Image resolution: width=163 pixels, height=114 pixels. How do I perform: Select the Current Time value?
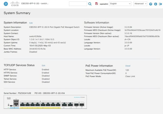pyautogui.click(x=40, y=46)
